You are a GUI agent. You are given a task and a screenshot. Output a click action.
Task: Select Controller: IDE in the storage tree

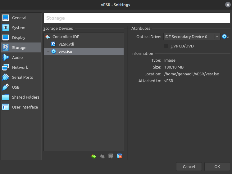tap(66, 37)
